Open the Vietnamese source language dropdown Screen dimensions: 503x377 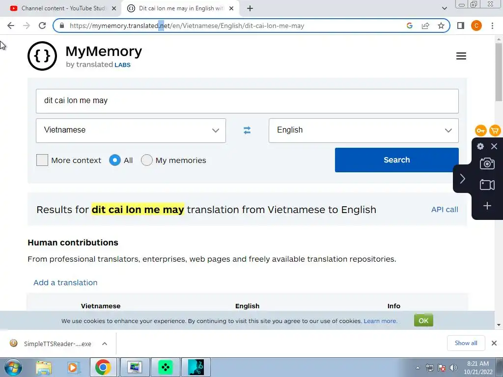pyautogui.click(x=131, y=131)
